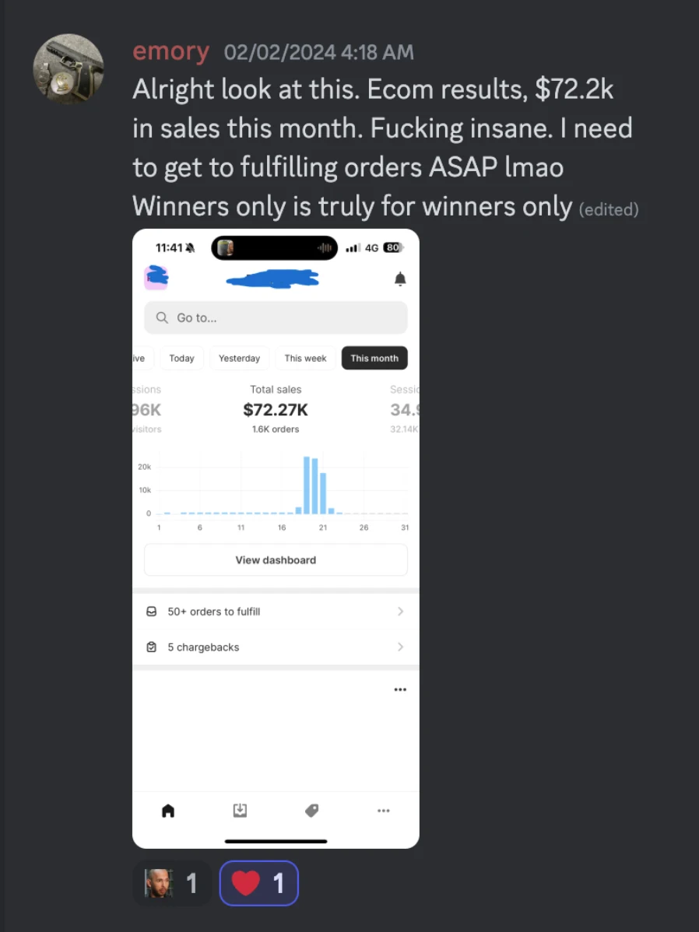Screen dimensions: 699x932
Task: Open the orders inbox icon
Action: coord(241,811)
